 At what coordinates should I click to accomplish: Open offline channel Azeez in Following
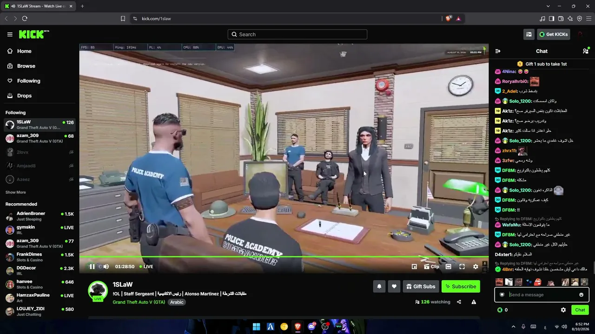pos(40,180)
